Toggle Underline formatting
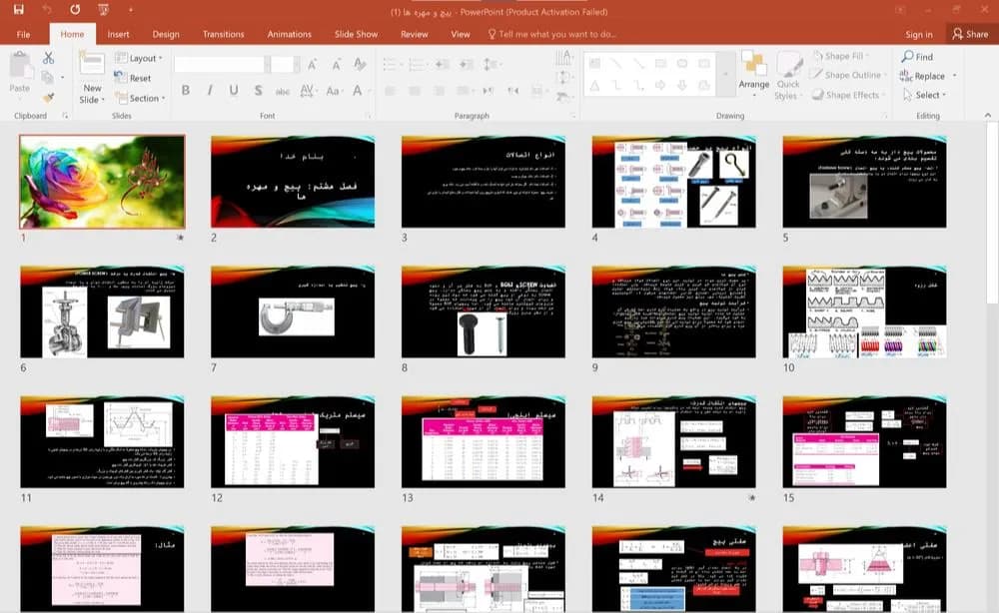 pyautogui.click(x=234, y=91)
